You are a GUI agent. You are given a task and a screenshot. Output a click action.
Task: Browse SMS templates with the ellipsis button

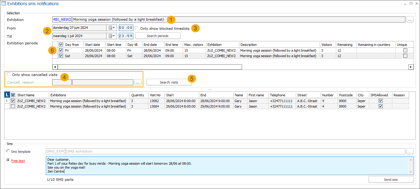pyautogui.click(x=410, y=151)
